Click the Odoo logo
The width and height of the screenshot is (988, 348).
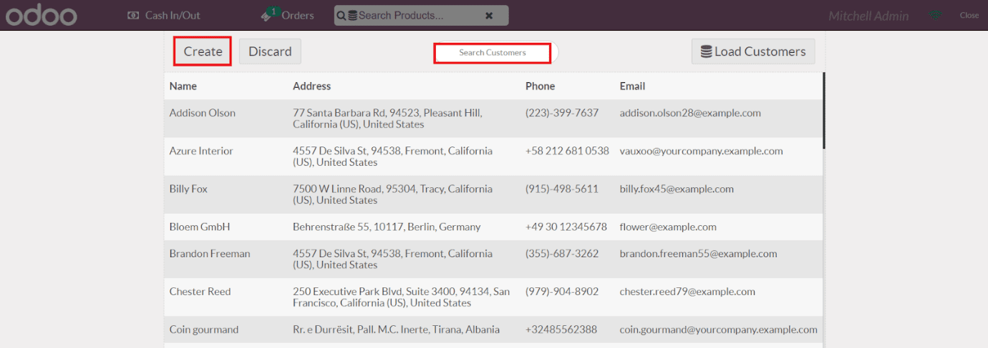coord(41,15)
